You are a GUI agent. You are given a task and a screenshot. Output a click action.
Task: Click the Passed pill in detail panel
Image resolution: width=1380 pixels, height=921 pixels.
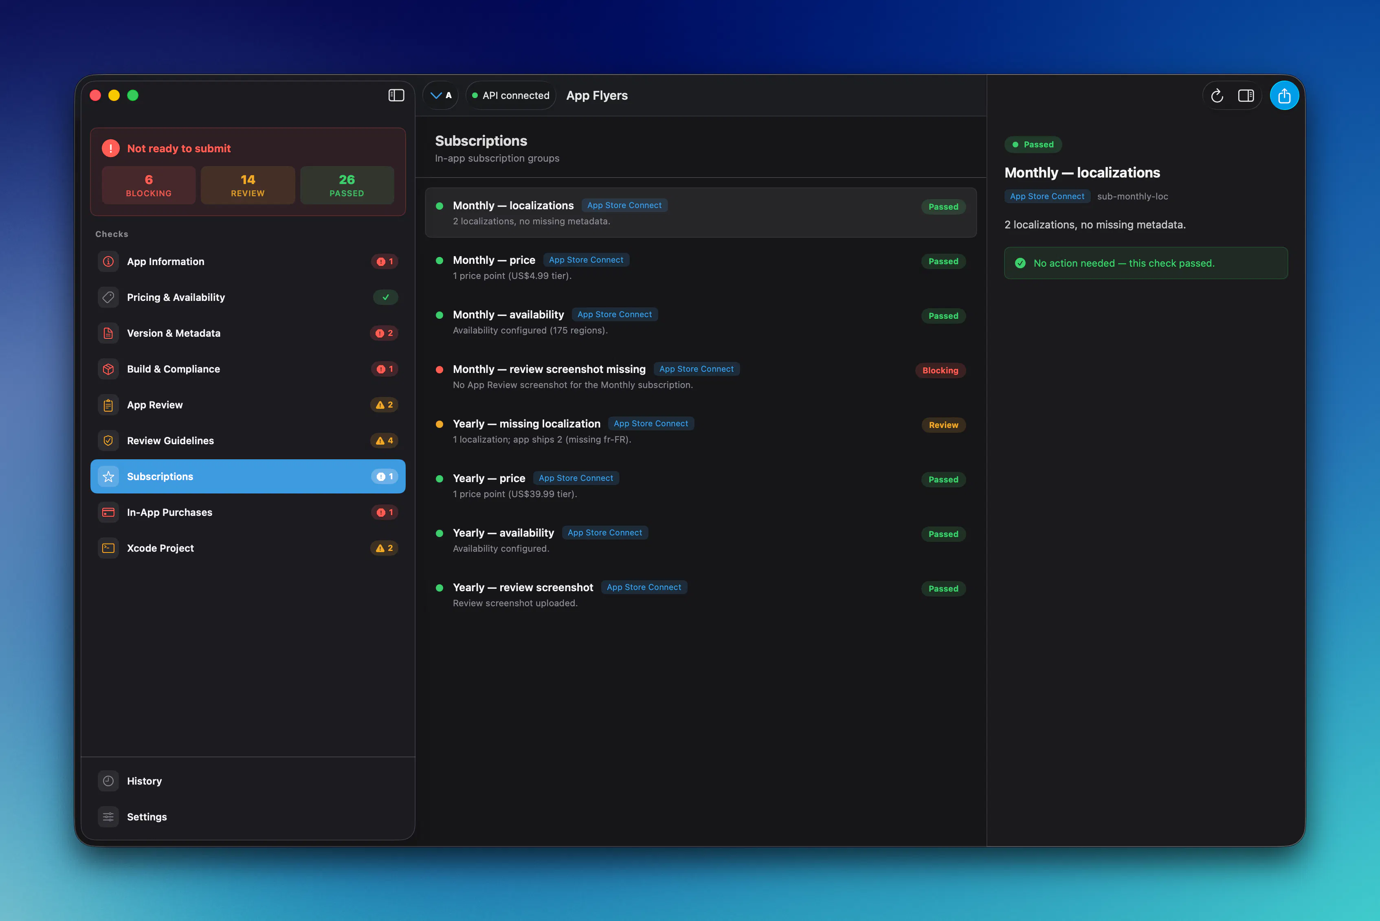[1033, 145]
